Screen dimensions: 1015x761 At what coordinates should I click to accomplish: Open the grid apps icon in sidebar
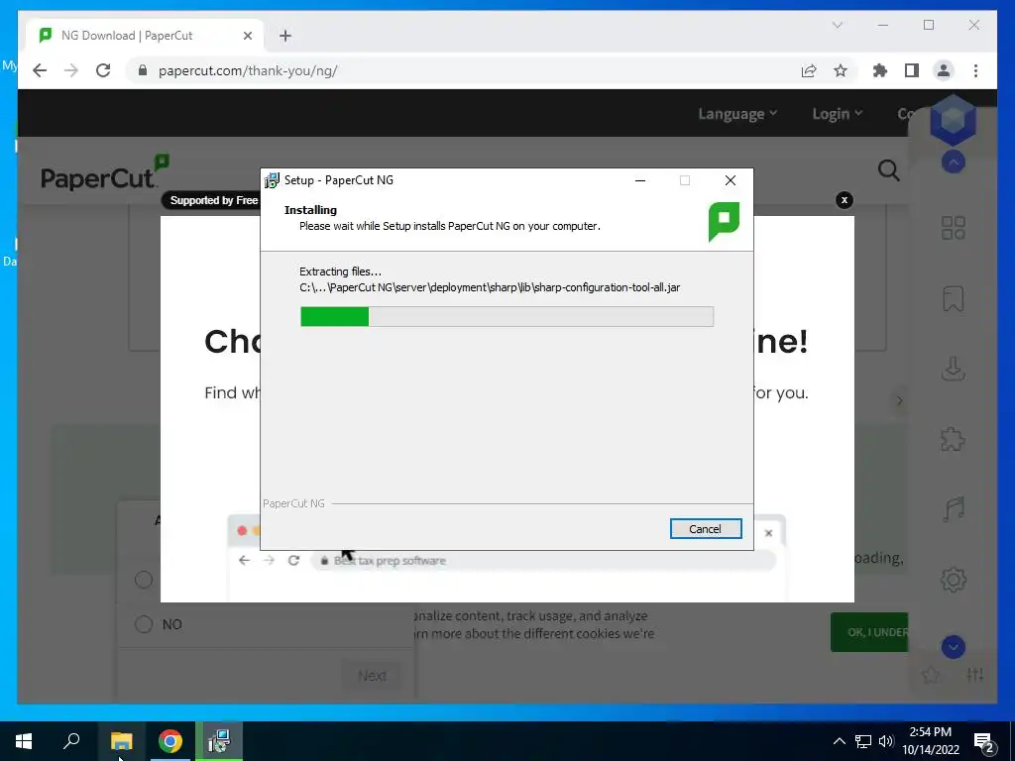pyautogui.click(x=953, y=228)
